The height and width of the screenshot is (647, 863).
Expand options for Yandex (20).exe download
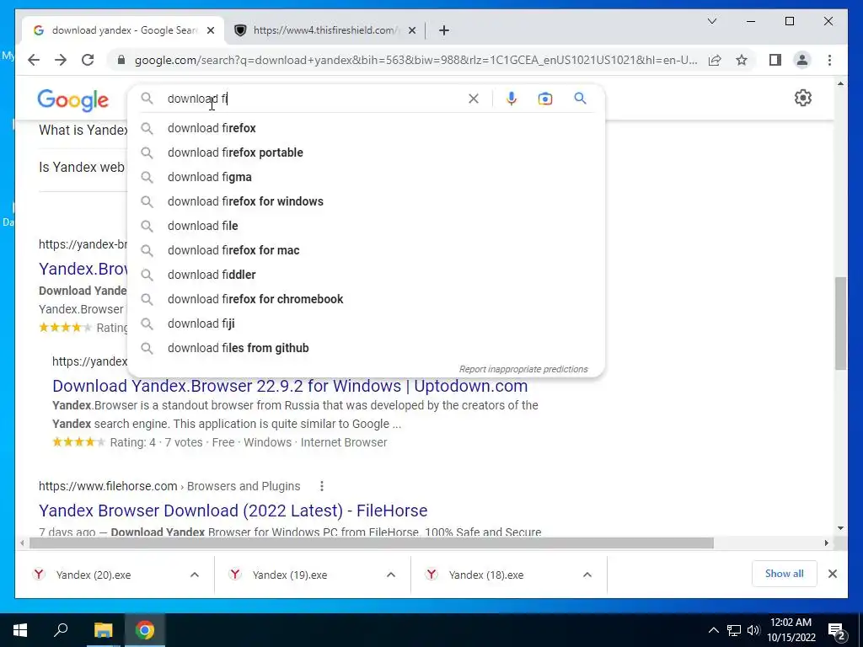[195, 575]
